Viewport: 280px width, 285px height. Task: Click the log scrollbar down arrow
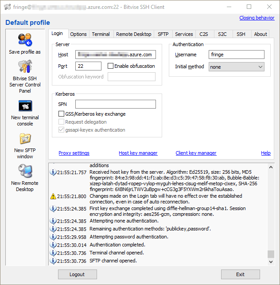tap(271, 262)
